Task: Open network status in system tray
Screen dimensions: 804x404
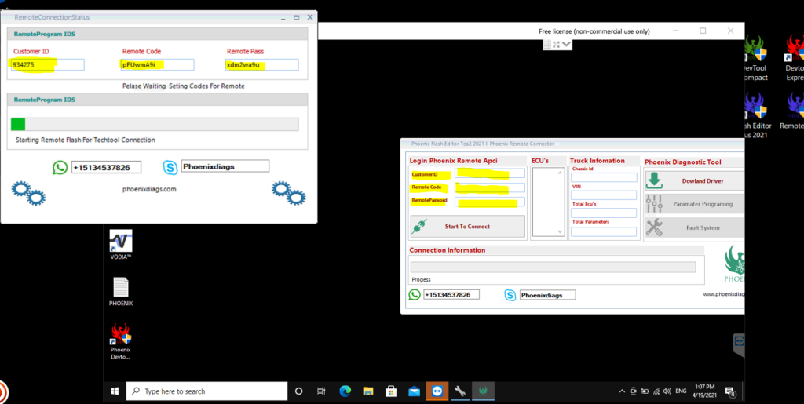Action: click(x=656, y=391)
